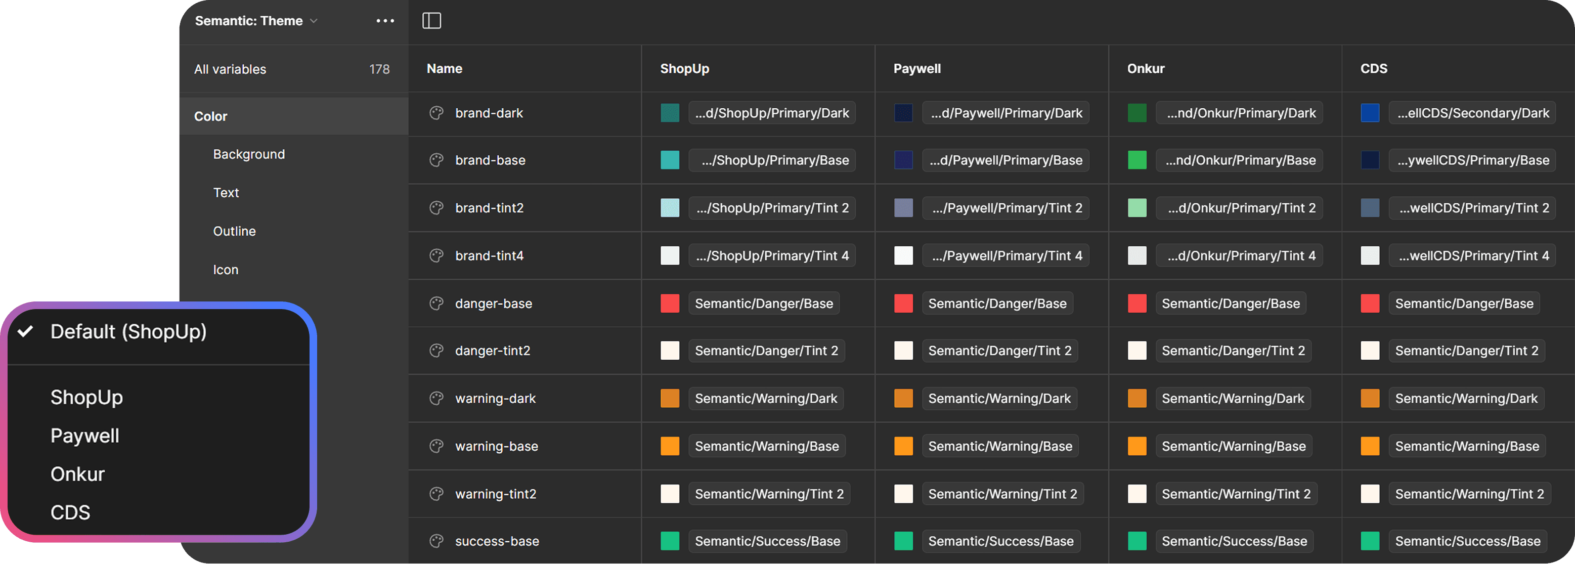Click the palette icon beside danger-base
This screenshot has width=1575, height=564.
pos(436,303)
